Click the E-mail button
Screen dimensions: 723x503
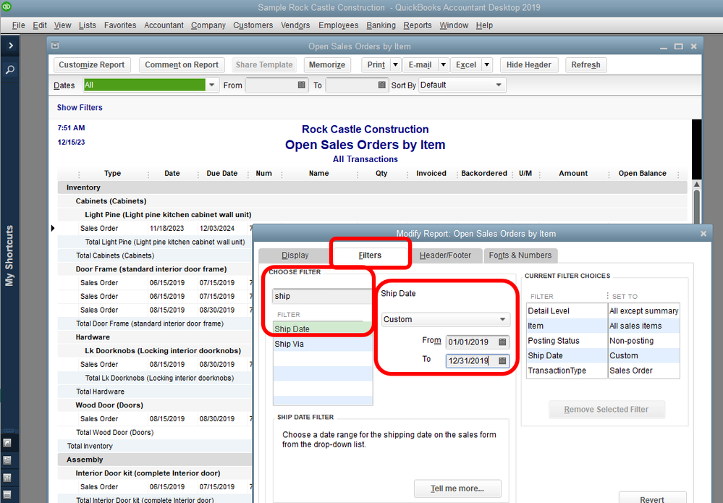(x=420, y=65)
